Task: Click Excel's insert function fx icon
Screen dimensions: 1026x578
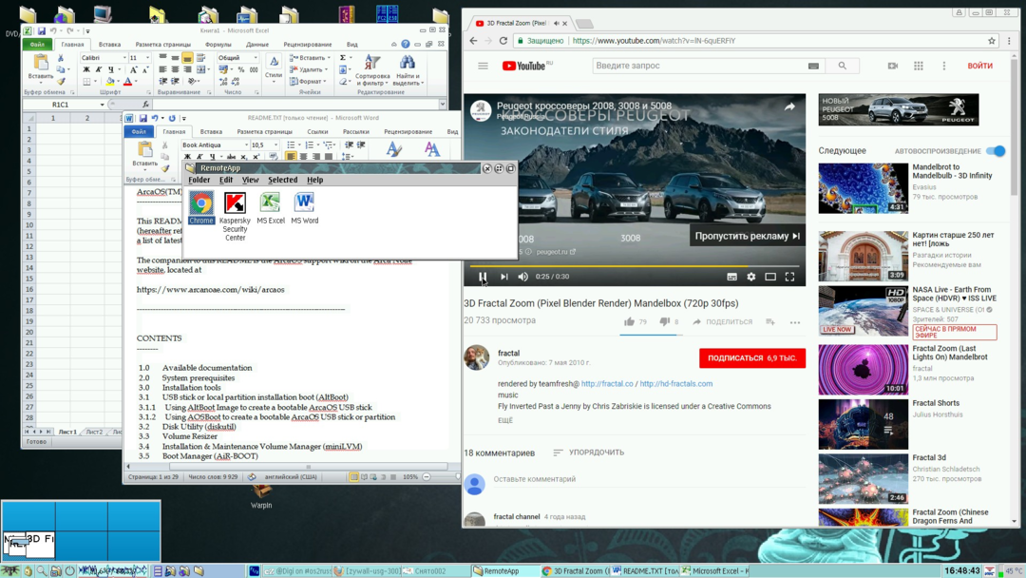Action: (x=145, y=104)
